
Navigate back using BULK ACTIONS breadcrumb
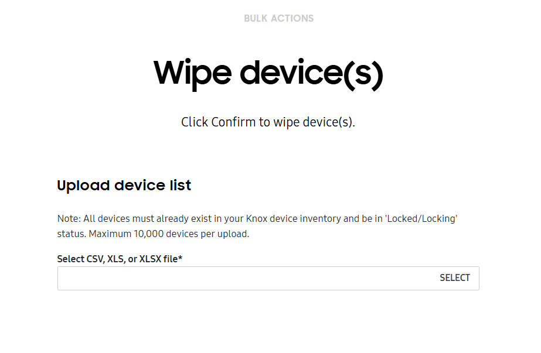tap(278, 18)
